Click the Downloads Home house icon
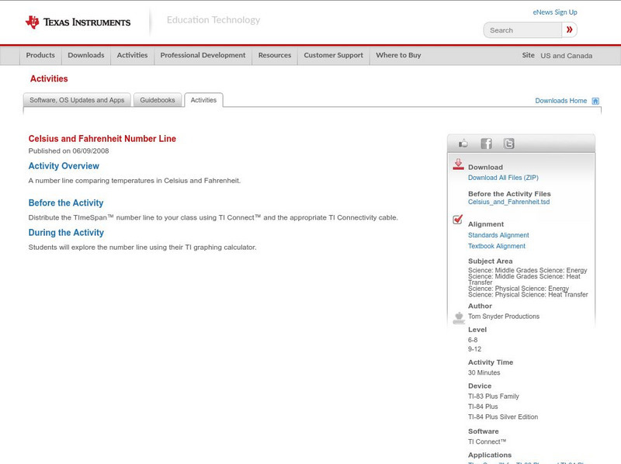 point(595,101)
